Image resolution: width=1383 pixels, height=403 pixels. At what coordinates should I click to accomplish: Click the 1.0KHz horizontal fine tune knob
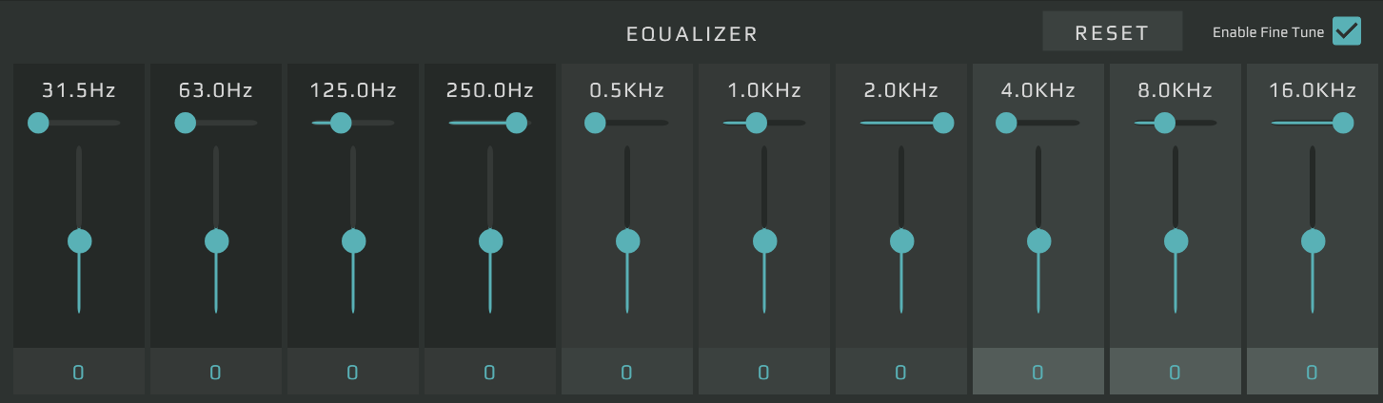click(x=757, y=123)
